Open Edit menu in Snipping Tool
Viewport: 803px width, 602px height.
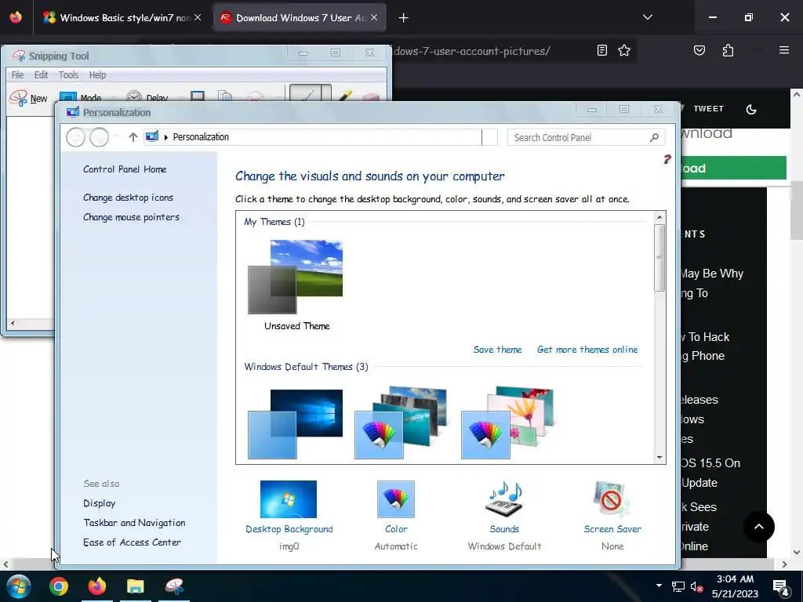41,75
